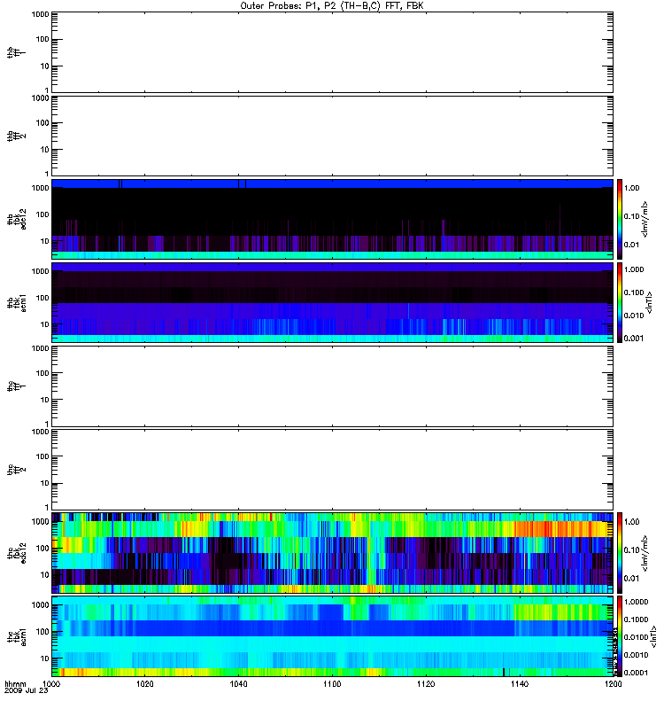
Task: Click the 100 y-axis tick of thc fff 2 panel
Action: pyautogui.click(x=42, y=456)
